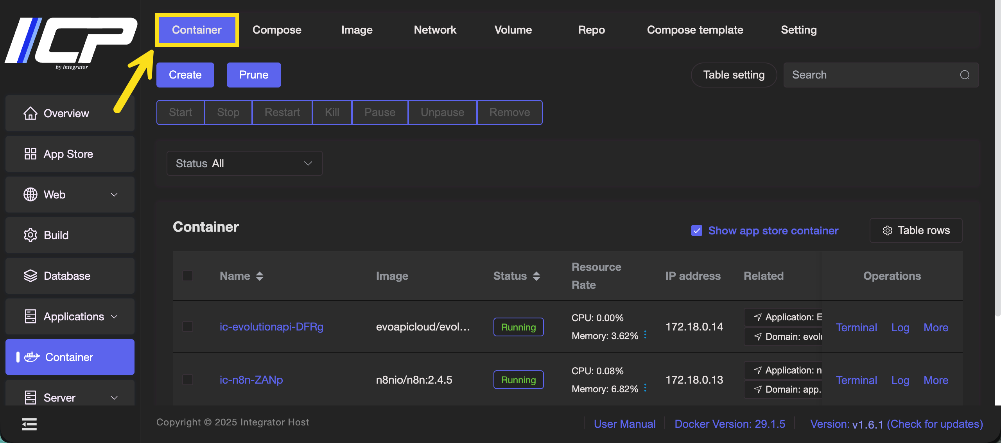This screenshot has height=443, width=1001.
Task: Open the Volume tab
Action: (x=513, y=30)
